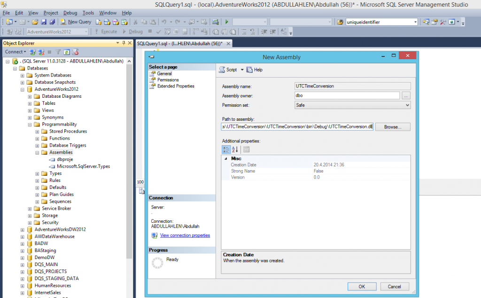Click the Debug toolbar button

(132, 31)
